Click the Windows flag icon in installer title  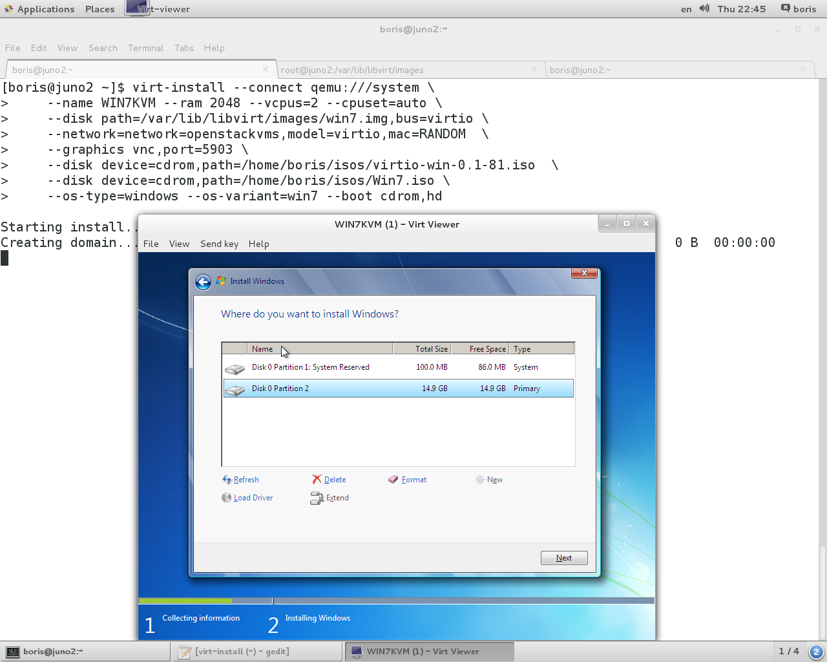[221, 281]
